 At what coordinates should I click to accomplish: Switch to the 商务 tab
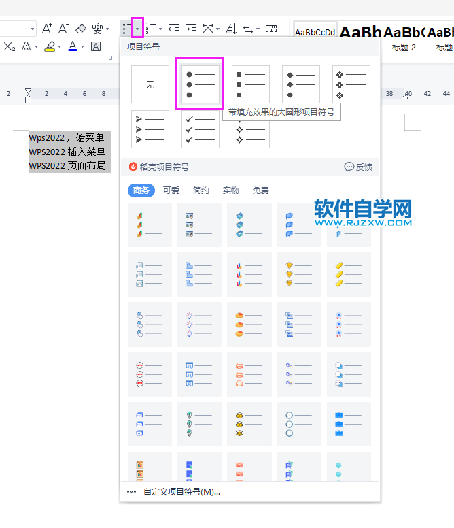pos(141,191)
